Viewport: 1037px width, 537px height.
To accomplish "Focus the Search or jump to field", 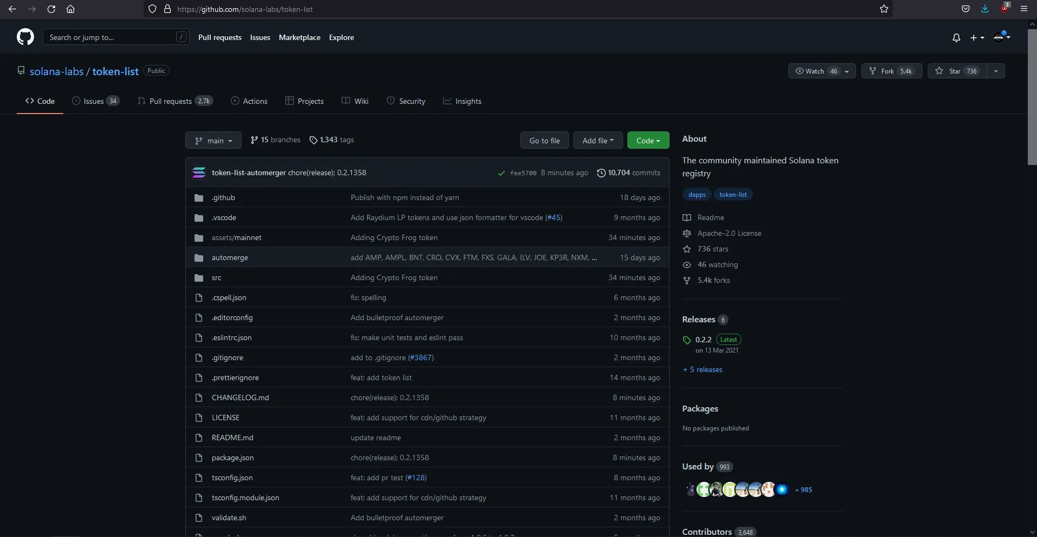I will click(x=116, y=37).
